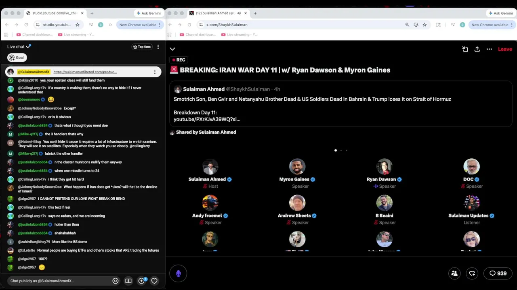Mute the X tab audio icon

(239, 13)
